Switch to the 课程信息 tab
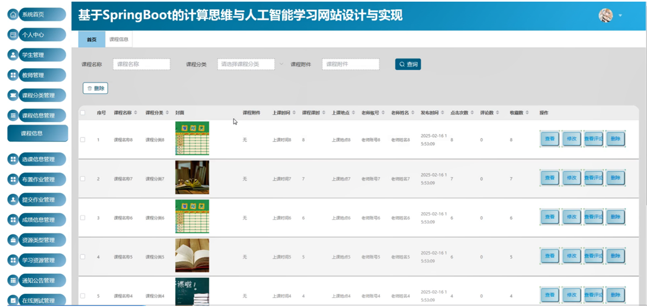647x307 pixels. 119,40
